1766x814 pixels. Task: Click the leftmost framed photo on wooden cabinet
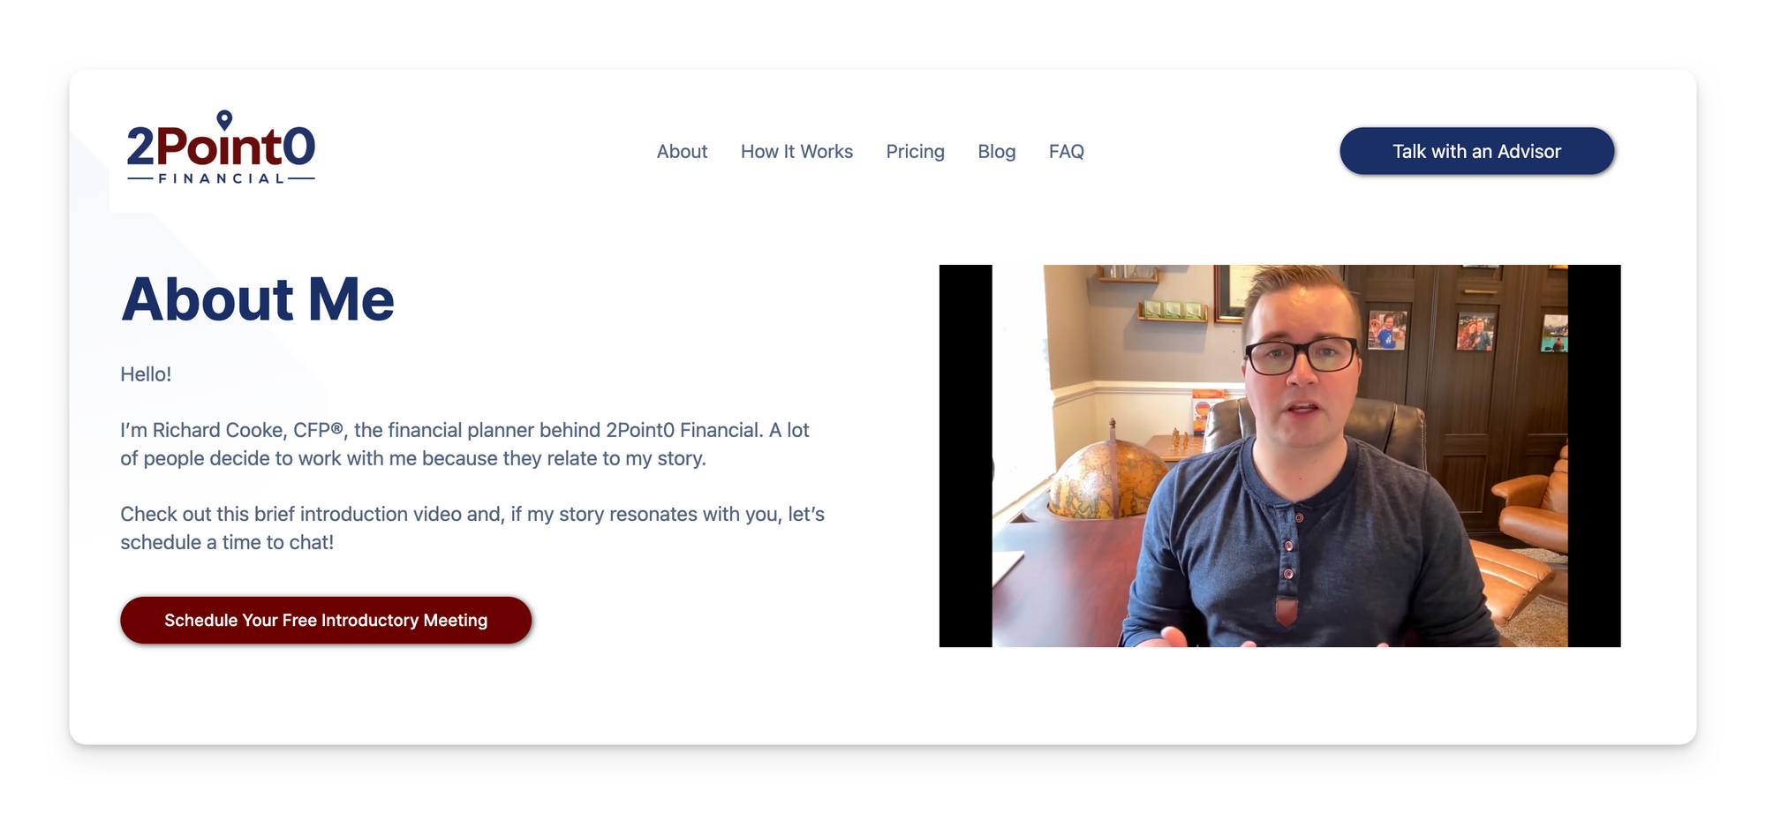pyautogui.click(x=1387, y=331)
